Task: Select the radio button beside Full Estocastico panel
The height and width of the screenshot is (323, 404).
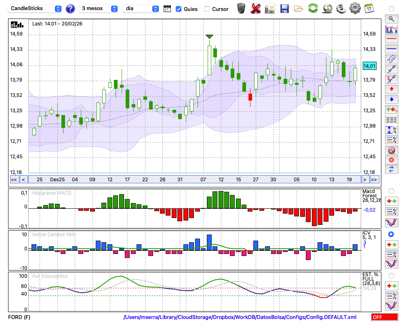Action: pyautogui.click(x=391, y=275)
